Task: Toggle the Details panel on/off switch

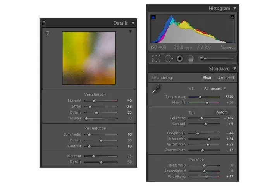Action: (44, 23)
